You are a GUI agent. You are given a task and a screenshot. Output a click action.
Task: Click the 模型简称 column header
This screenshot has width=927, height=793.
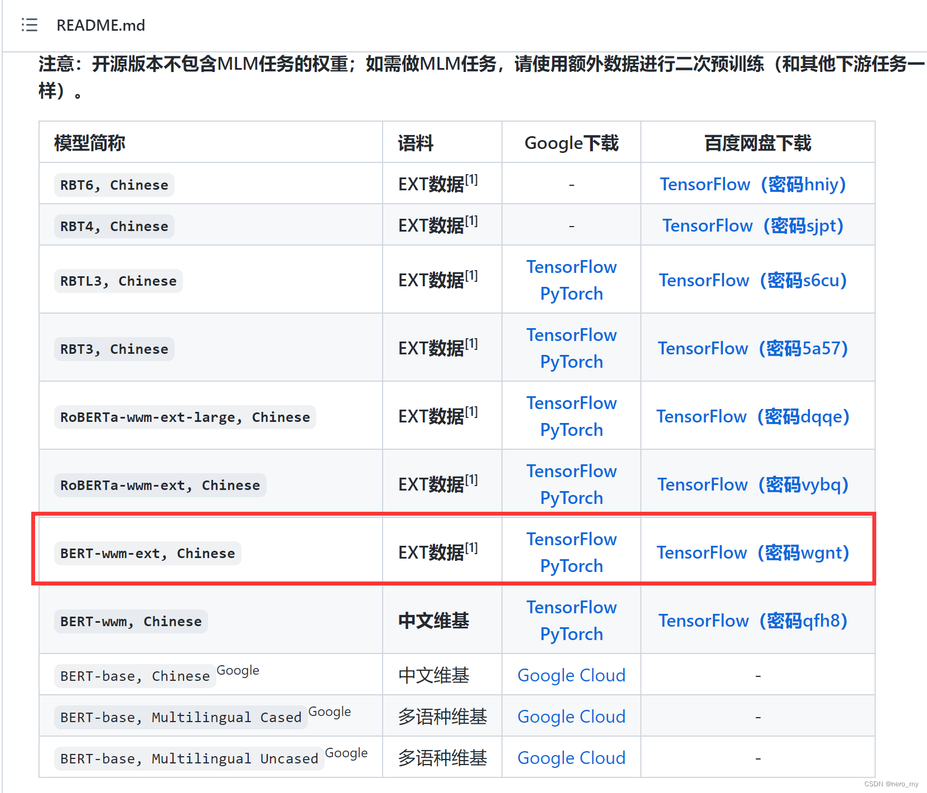pyautogui.click(x=90, y=143)
